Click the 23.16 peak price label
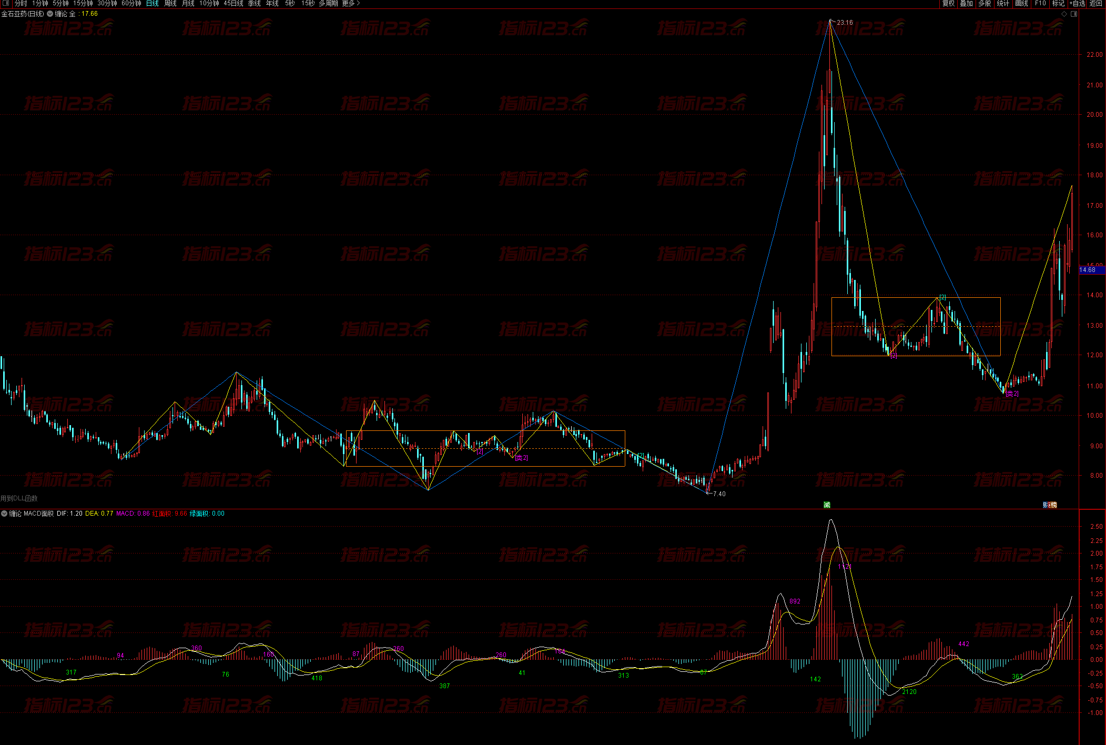This screenshot has height=745, width=1106. pyautogui.click(x=845, y=23)
